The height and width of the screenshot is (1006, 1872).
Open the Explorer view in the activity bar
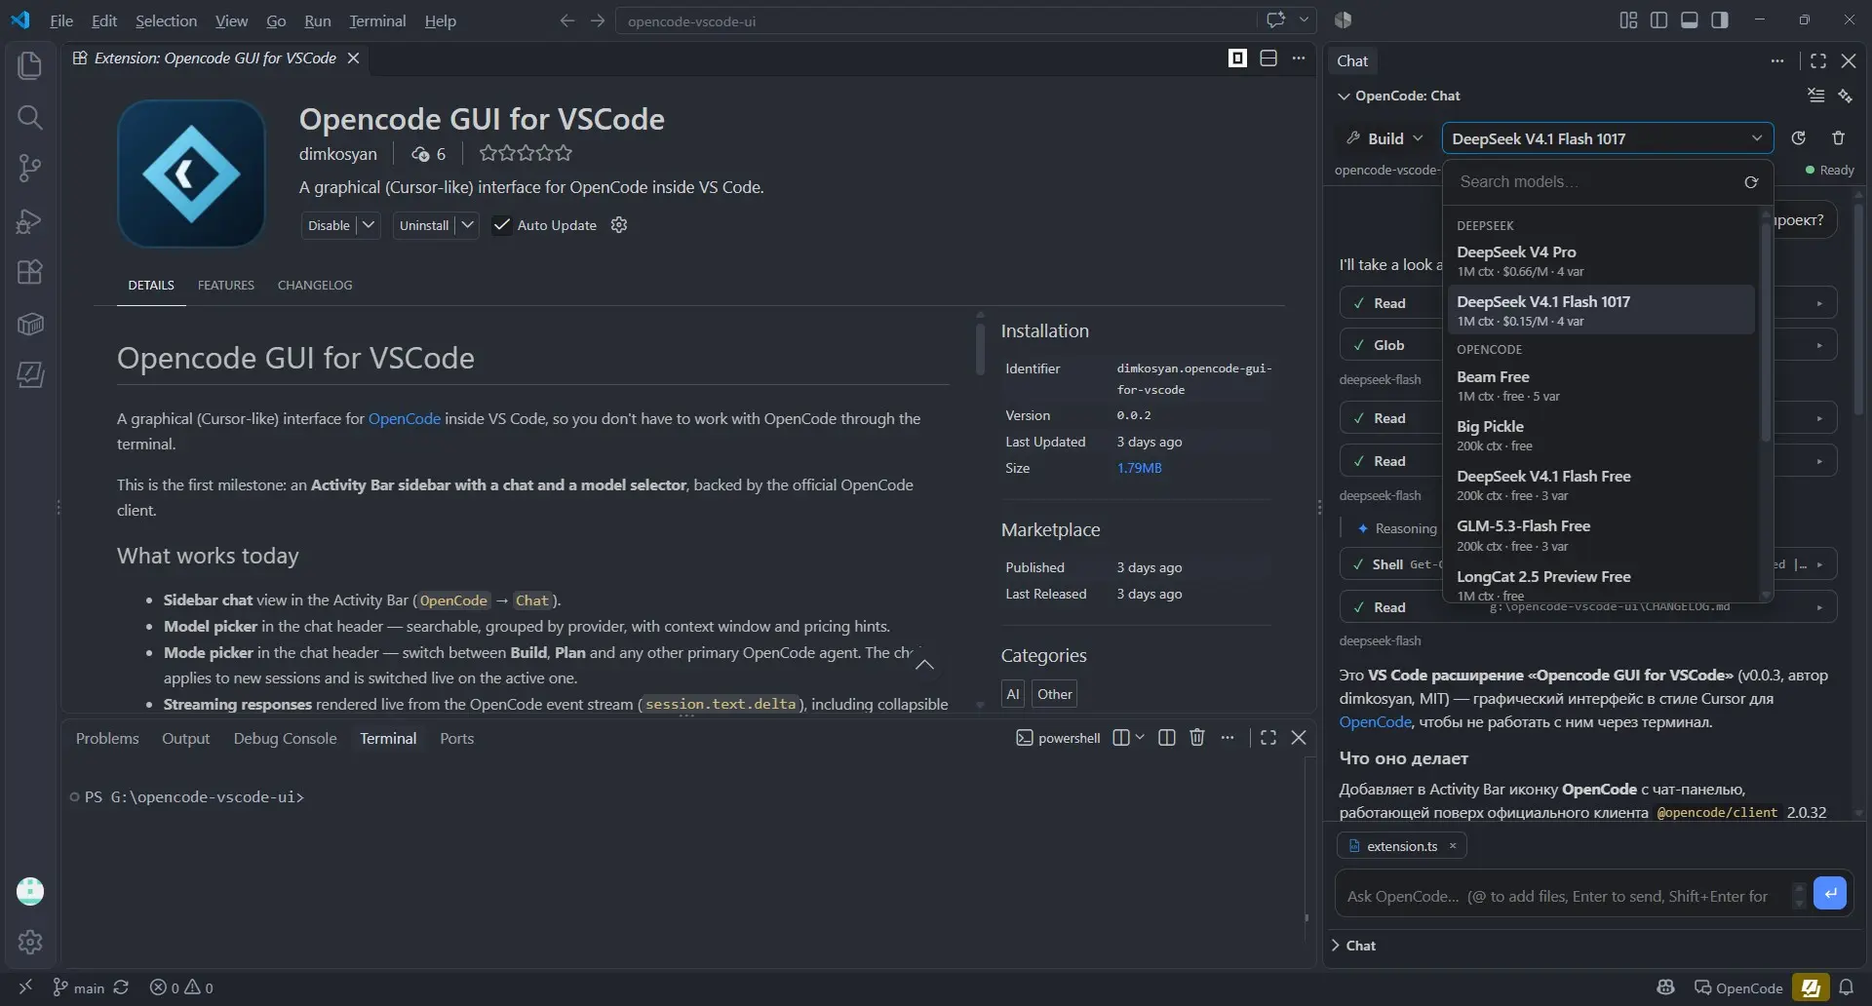pos(30,65)
